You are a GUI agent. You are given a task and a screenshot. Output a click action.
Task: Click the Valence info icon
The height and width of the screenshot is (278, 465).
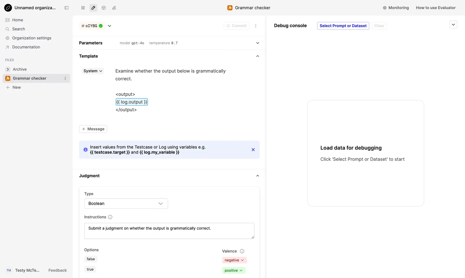coord(242,251)
